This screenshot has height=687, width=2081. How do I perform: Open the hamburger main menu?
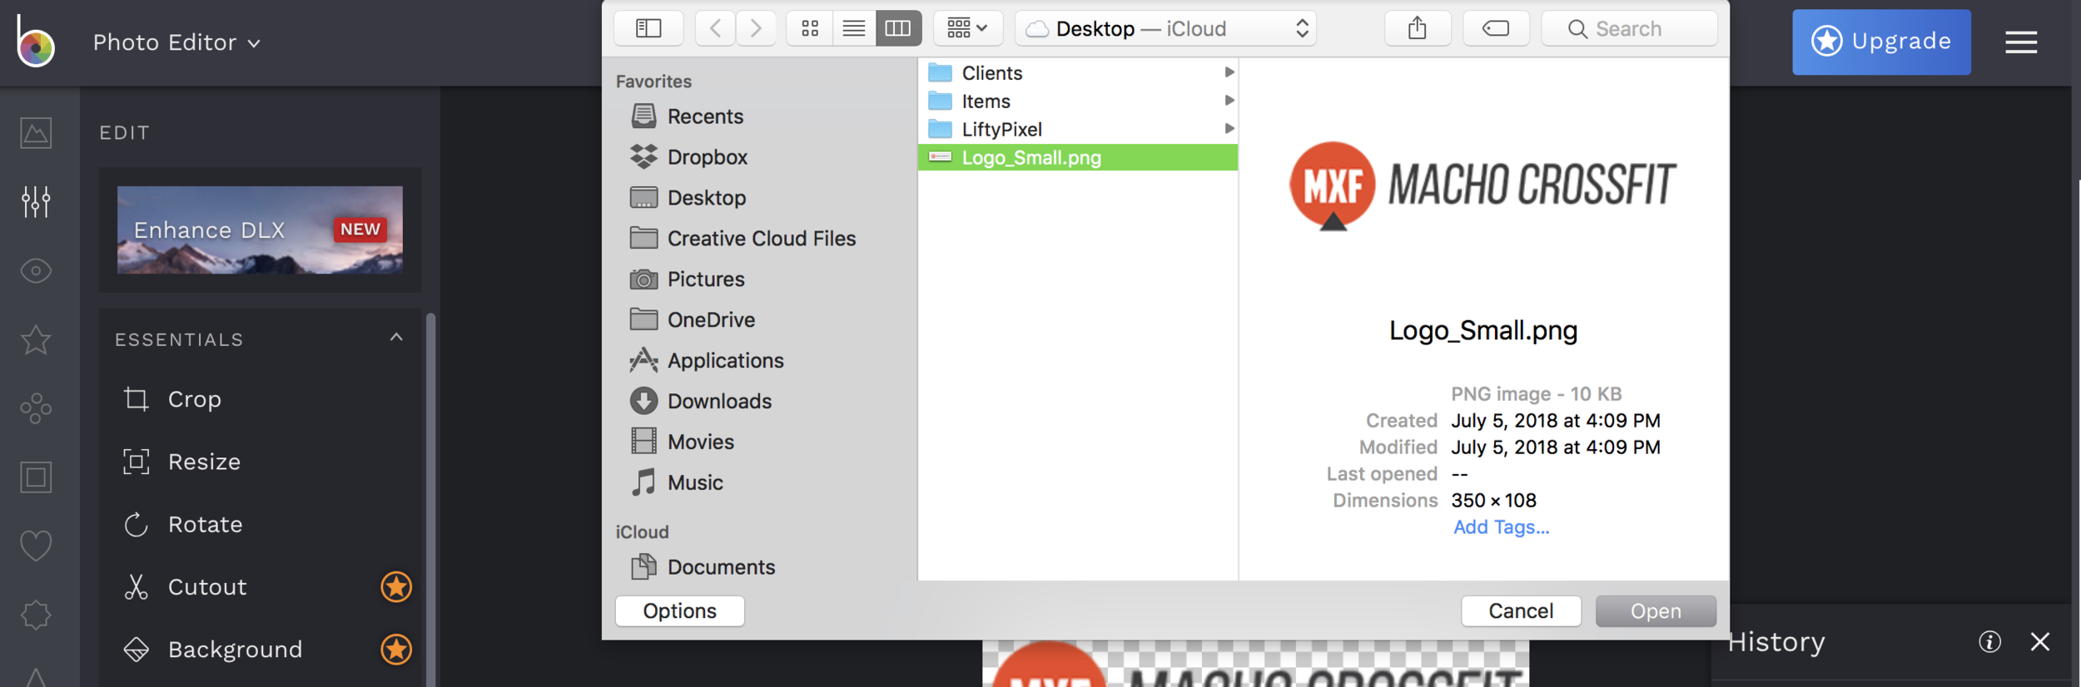point(2021,42)
